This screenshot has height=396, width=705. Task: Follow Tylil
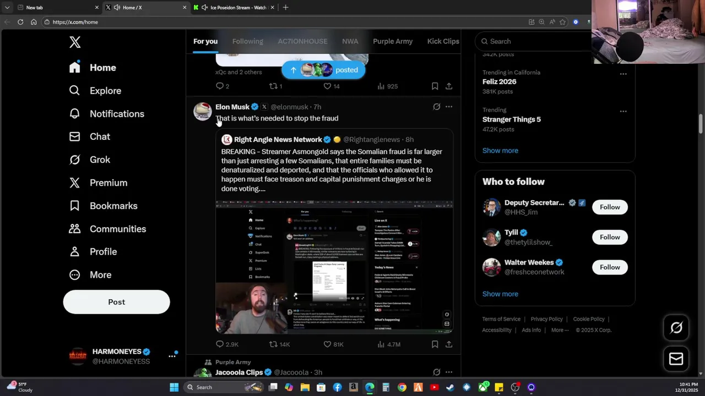pyautogui.click(x=610, y=237)
